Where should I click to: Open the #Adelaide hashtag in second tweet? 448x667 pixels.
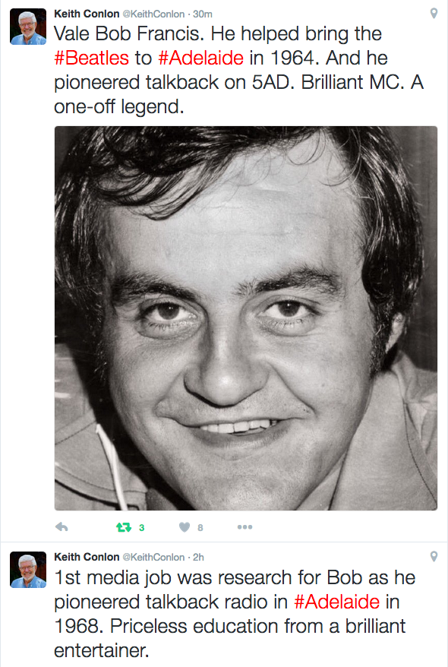[336, 602]
